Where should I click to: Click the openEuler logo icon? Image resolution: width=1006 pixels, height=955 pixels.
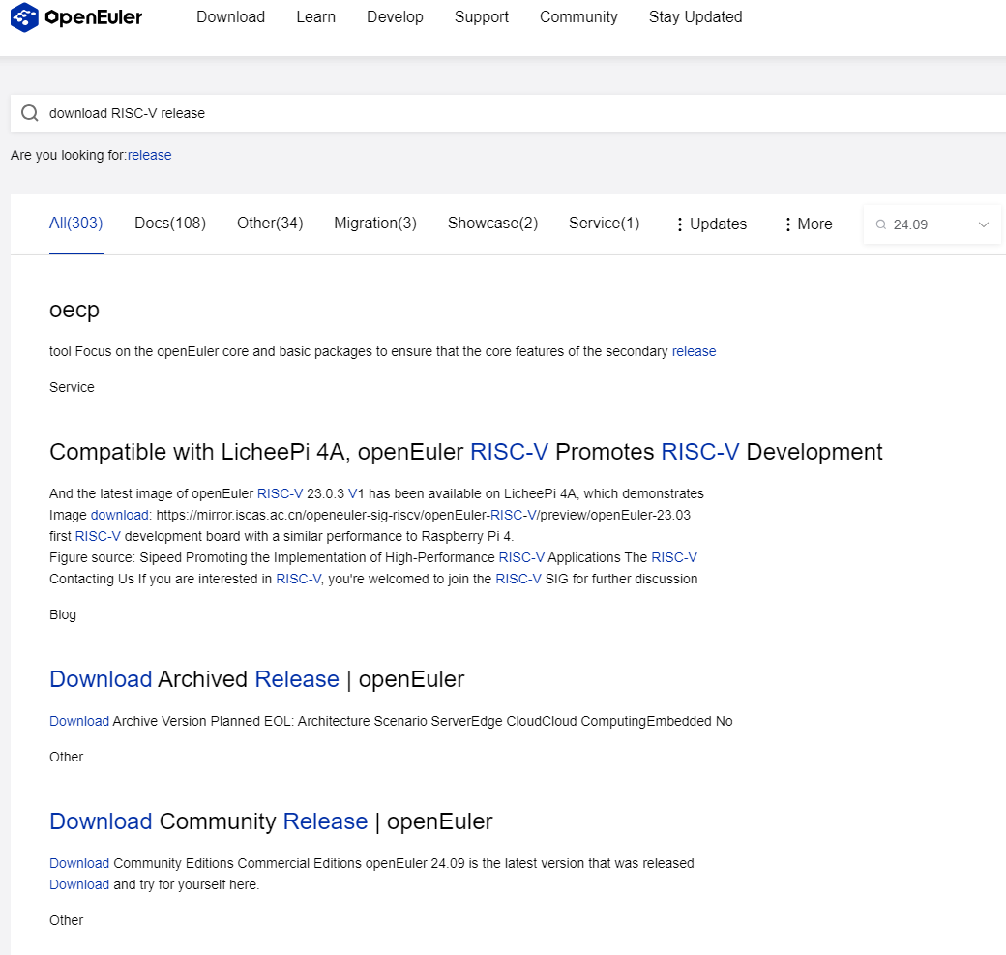tap(25, 17)
